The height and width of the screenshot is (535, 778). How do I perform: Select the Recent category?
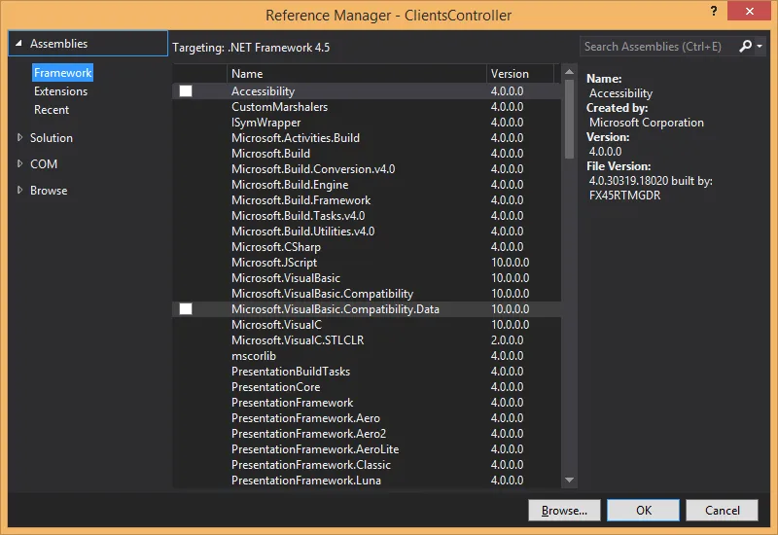pos(52,110)
